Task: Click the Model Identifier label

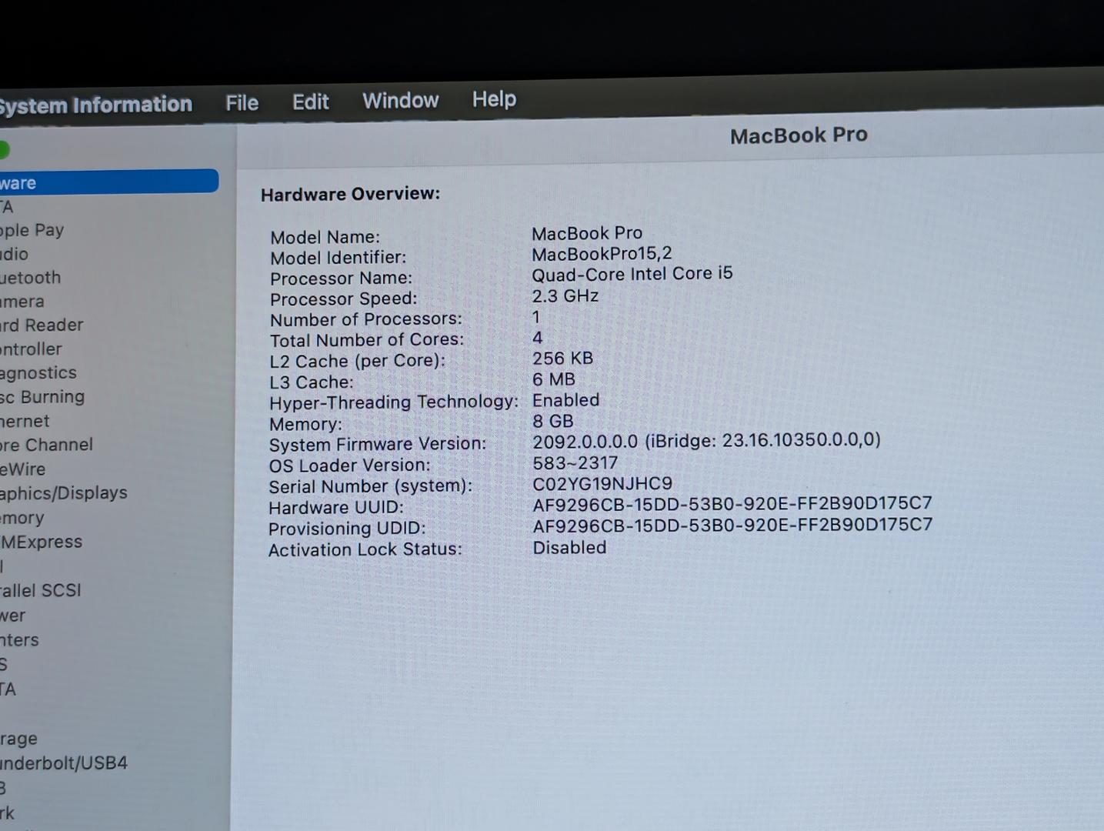Action: 338,258
